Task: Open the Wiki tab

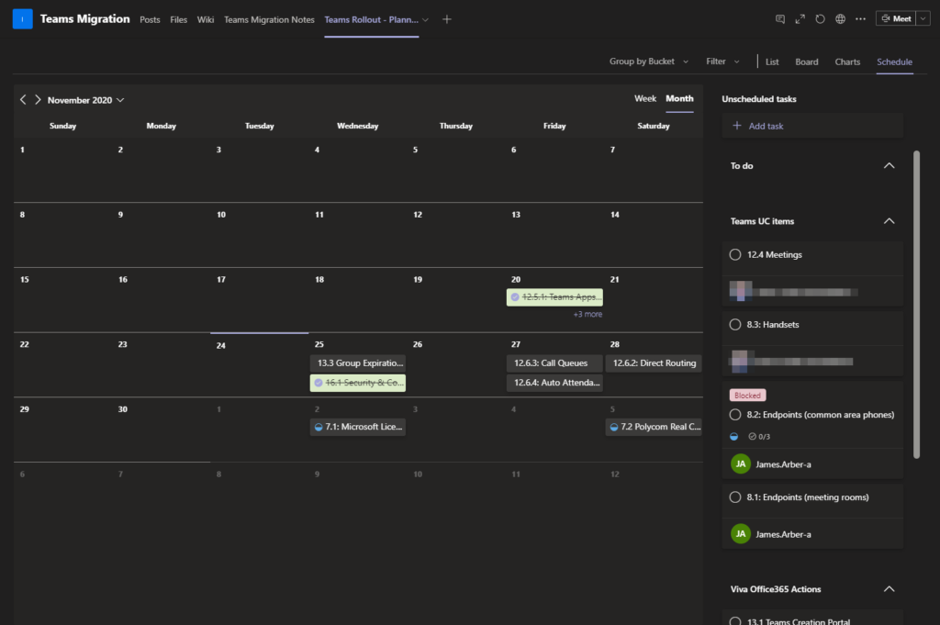Action: pyautogui.click(x=206, y=20)
